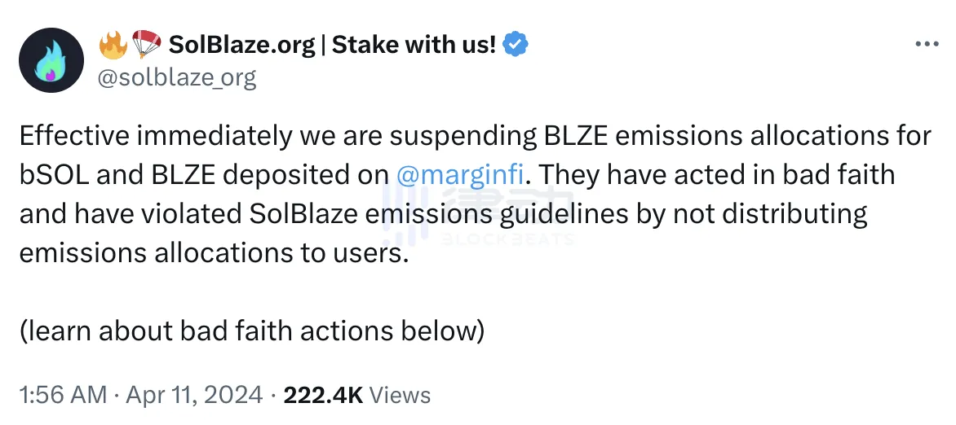Click the @solblaze_org handle
The image size is (956, 425).
coord(177,77)
